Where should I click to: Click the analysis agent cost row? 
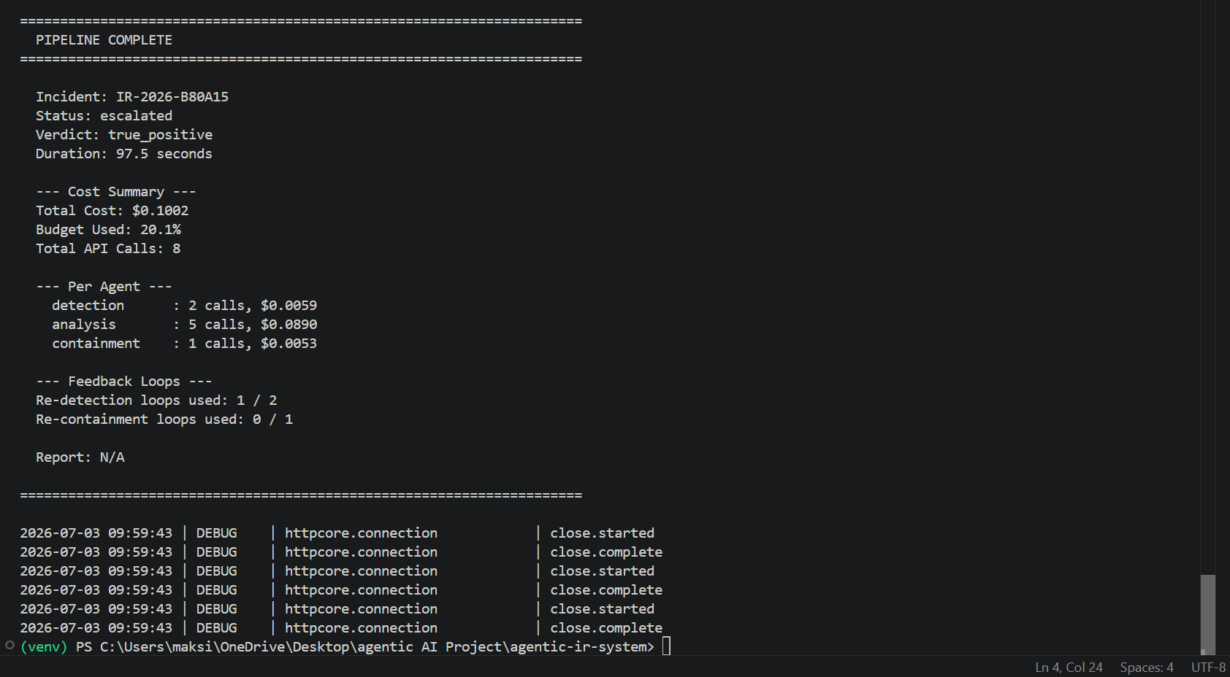pyautogui.click(x=184, y=325)
